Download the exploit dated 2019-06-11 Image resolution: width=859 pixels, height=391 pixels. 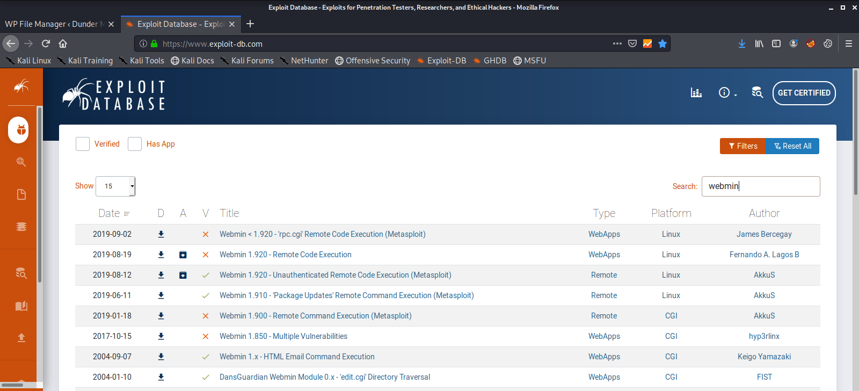[161, 295]
